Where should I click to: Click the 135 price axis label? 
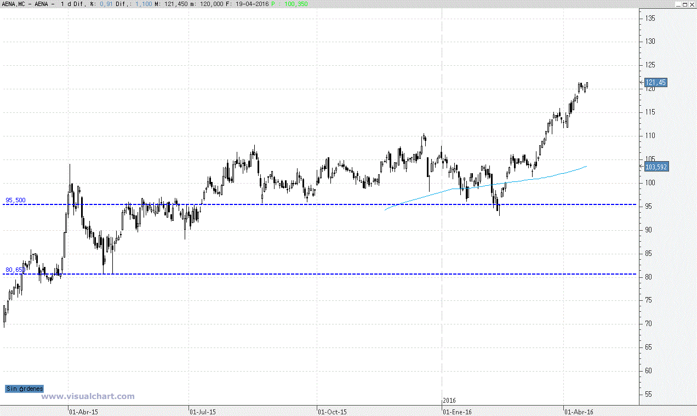[650, 19]
